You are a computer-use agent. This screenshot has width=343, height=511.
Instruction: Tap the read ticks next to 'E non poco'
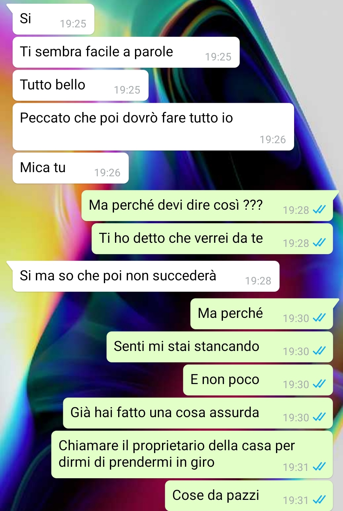(319, 384)
